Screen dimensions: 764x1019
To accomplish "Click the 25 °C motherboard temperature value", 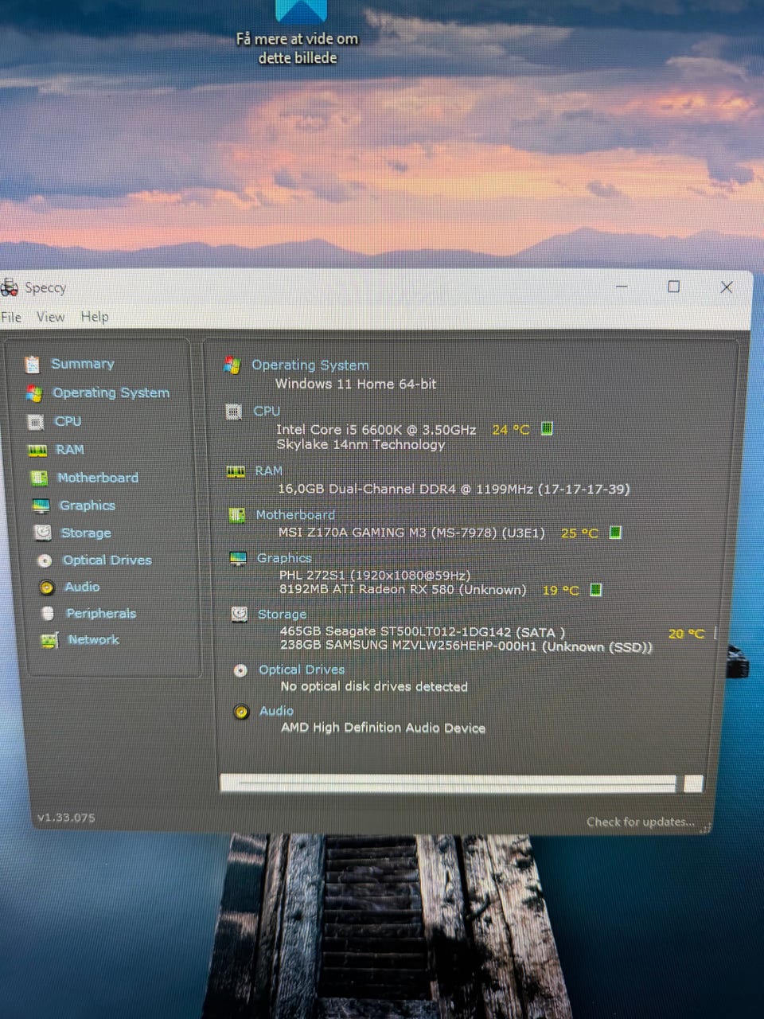I will (579, 533).
